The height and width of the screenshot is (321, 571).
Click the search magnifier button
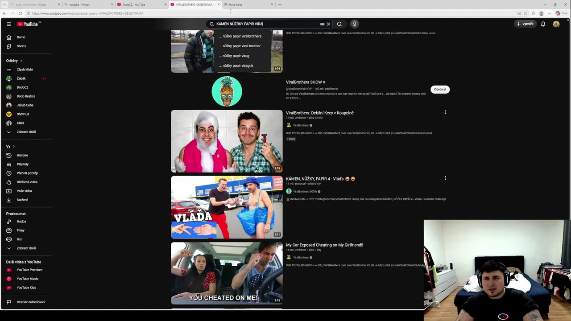tap(339, 24)
